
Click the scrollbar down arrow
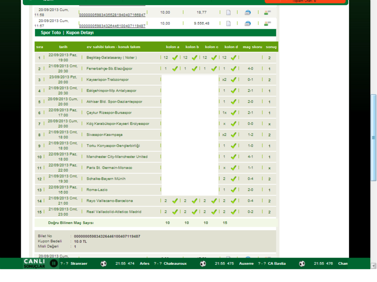373,266
